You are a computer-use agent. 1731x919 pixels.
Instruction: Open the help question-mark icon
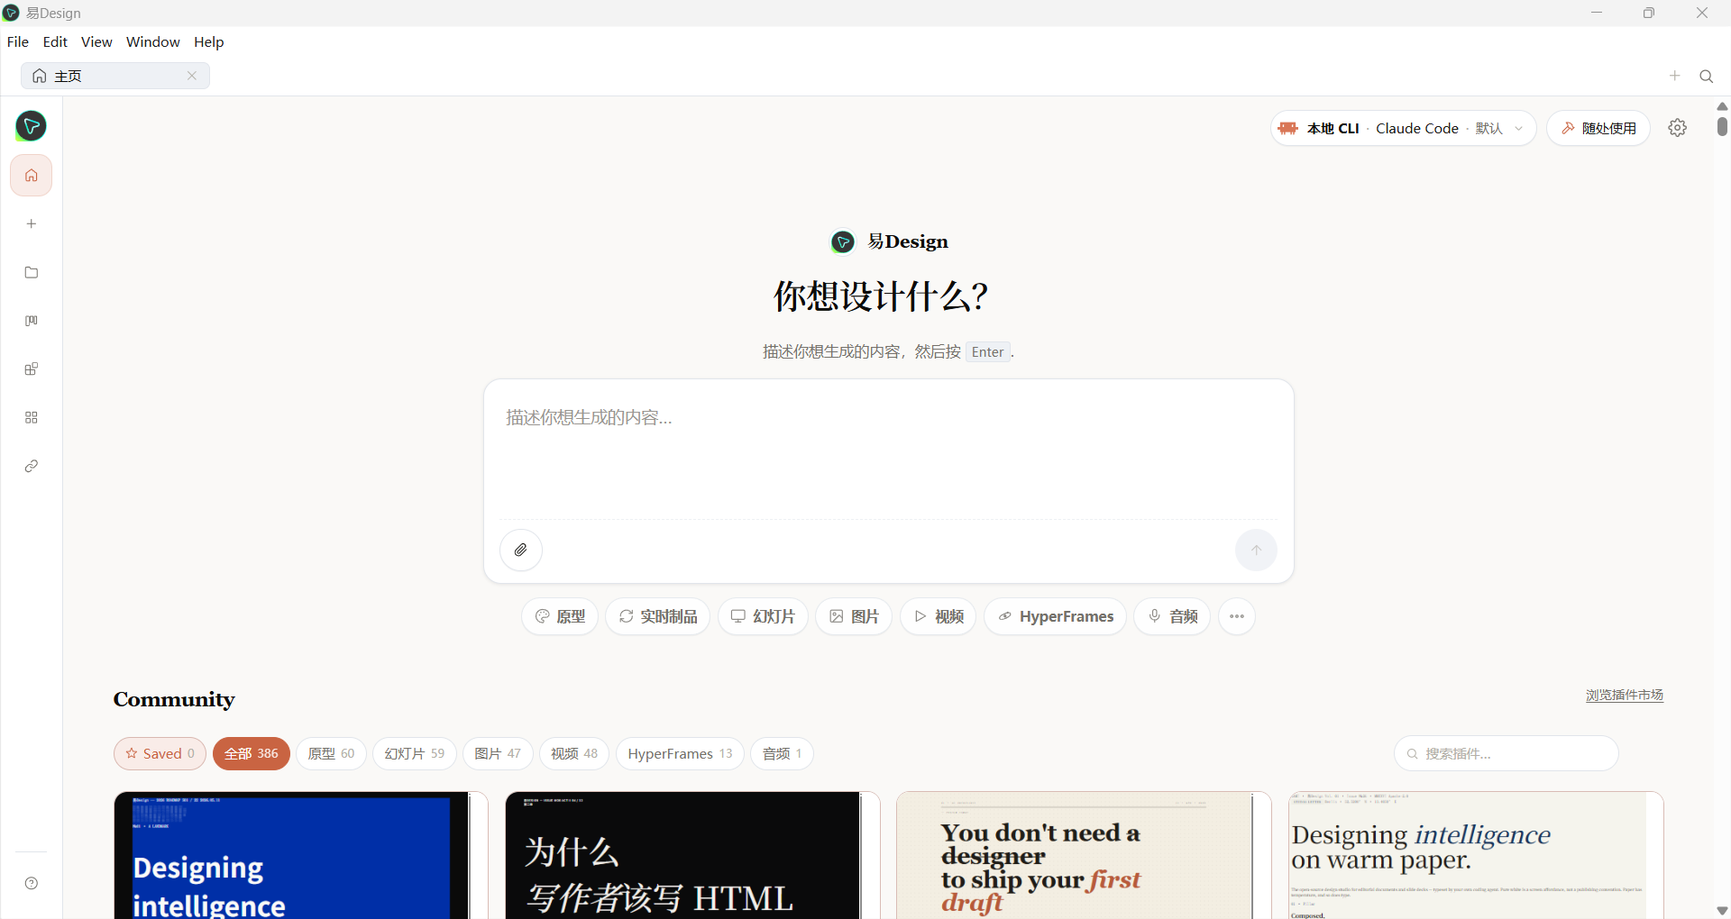(x=31, y=883)
